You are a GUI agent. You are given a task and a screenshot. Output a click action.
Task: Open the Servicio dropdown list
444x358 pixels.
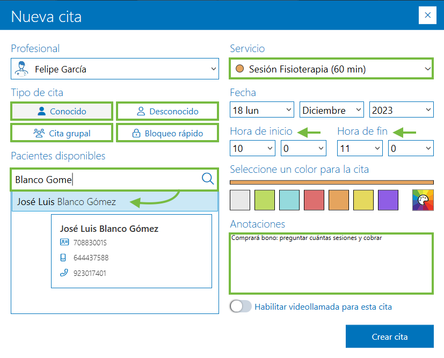tap(427, 69)
